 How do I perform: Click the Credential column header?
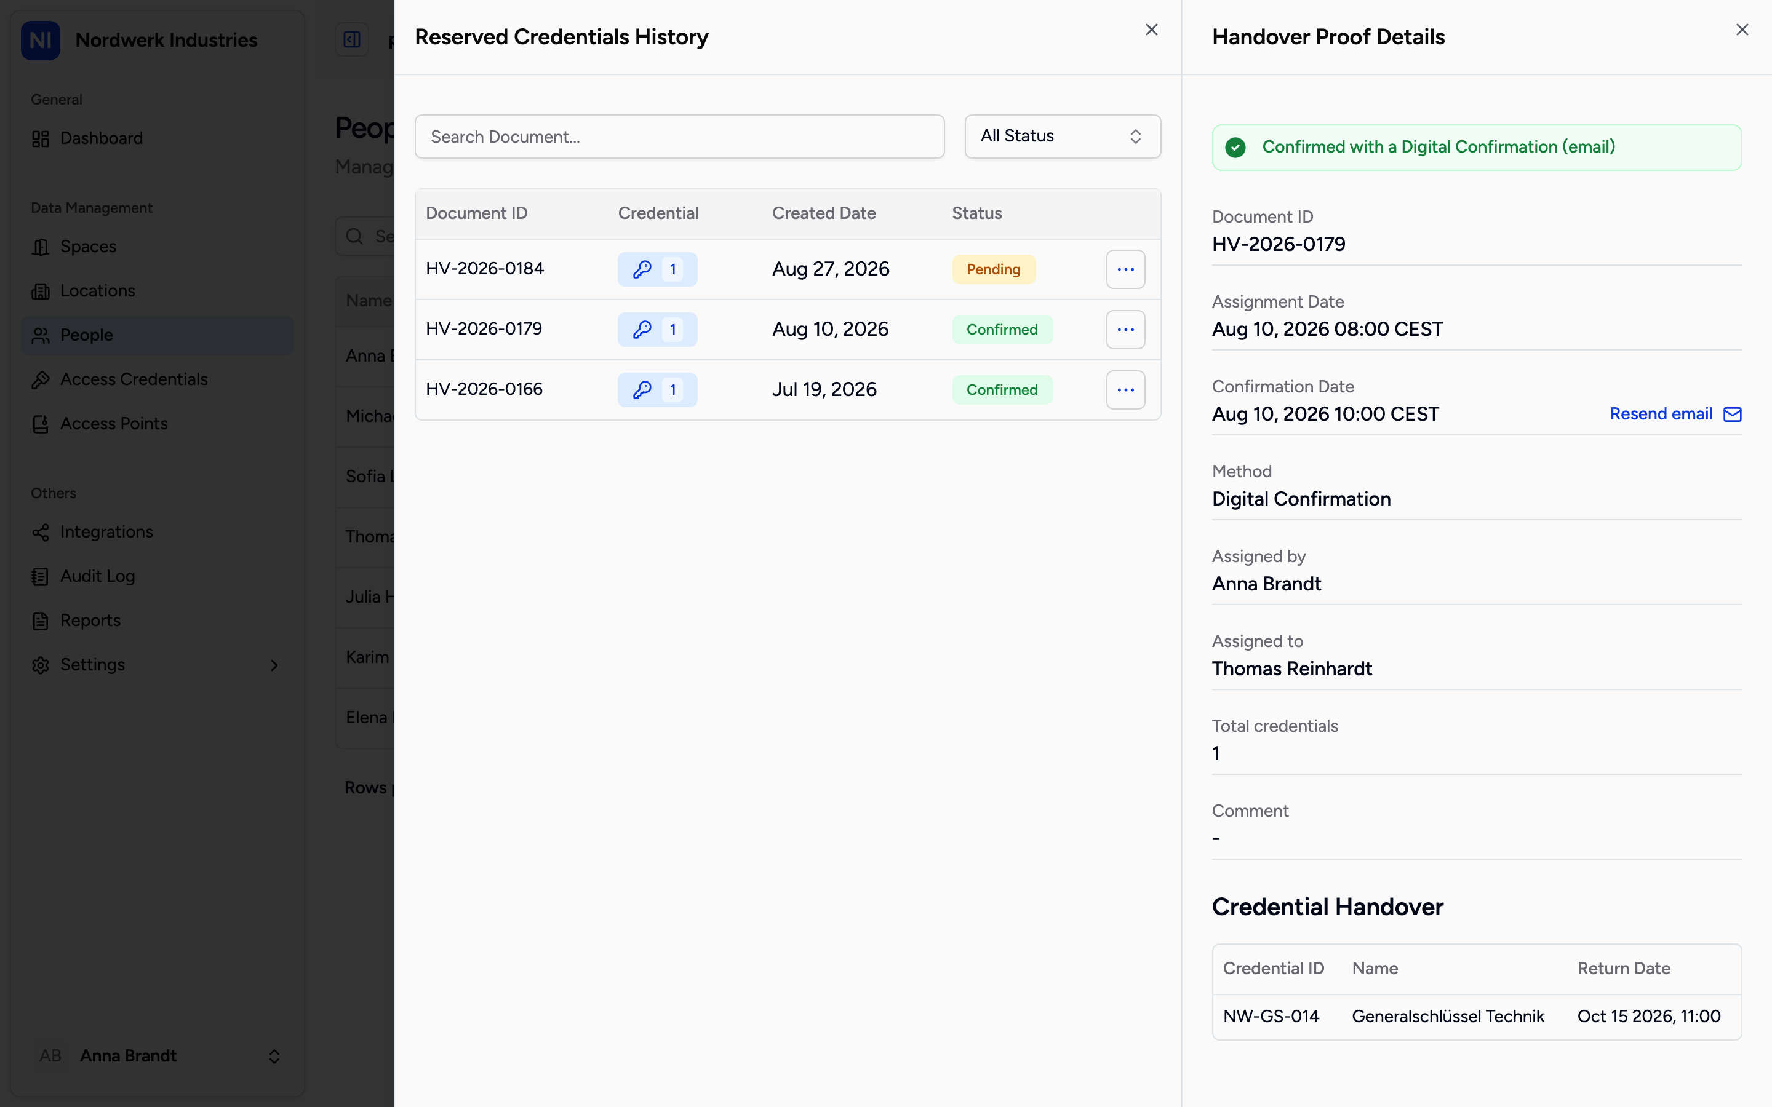pyautogui.click(x=658, y=213)
